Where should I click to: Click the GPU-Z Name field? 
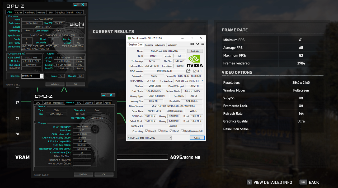[165, 51]
